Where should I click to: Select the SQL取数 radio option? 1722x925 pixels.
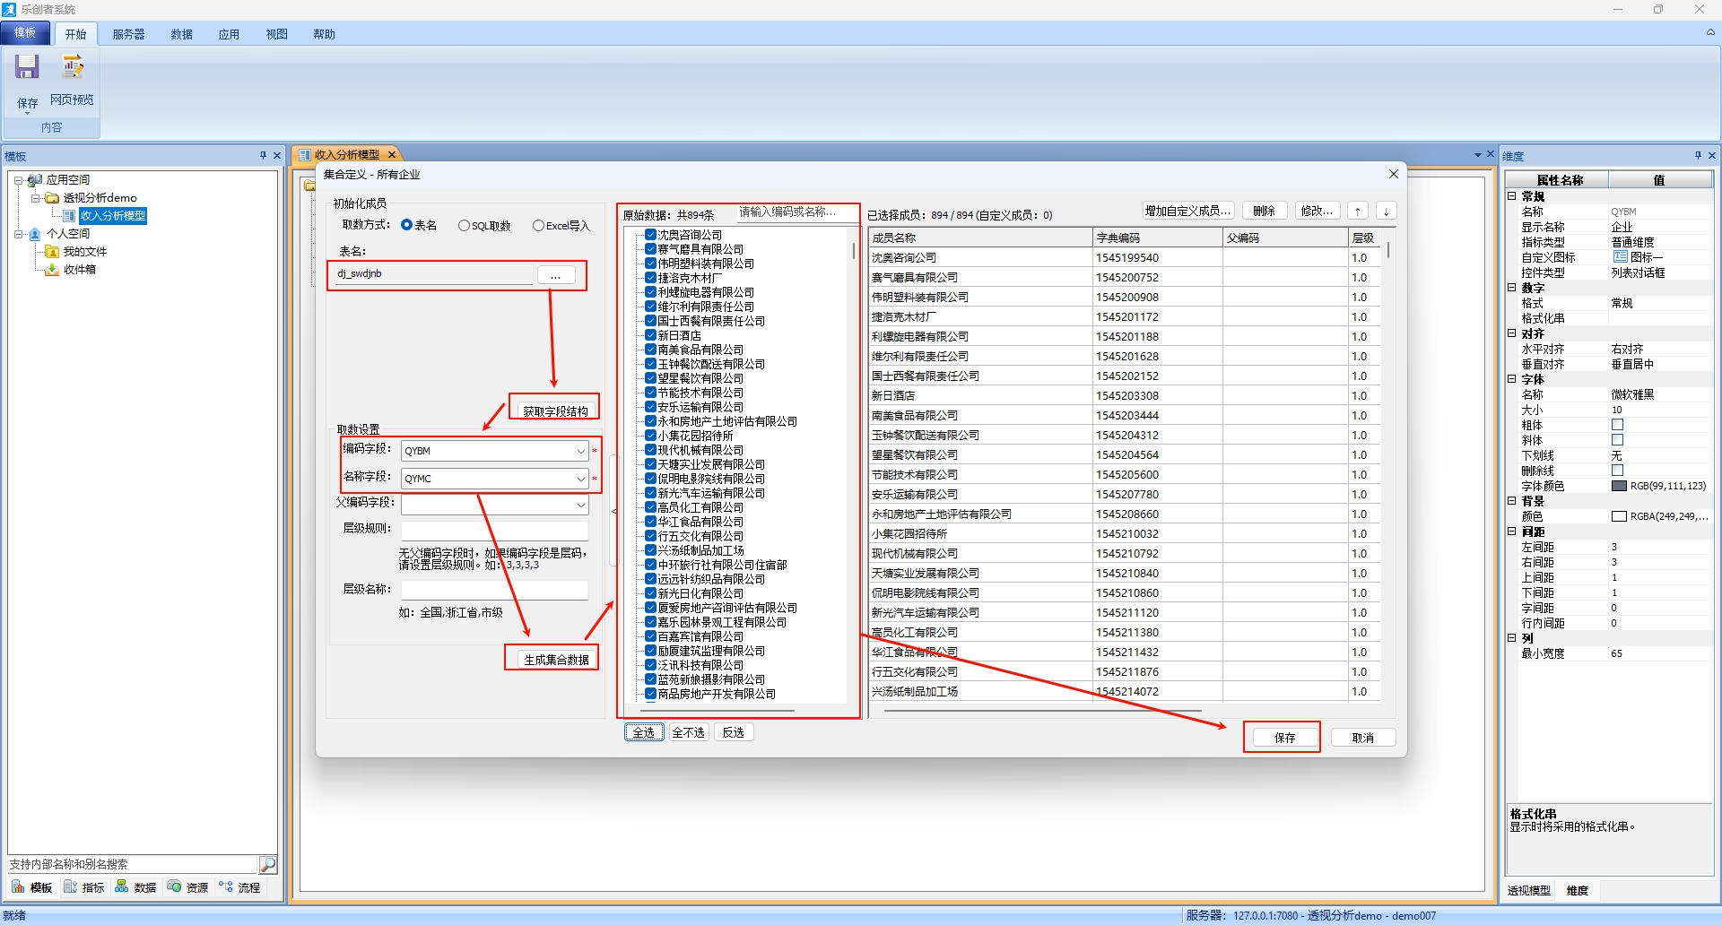(464, 226)
